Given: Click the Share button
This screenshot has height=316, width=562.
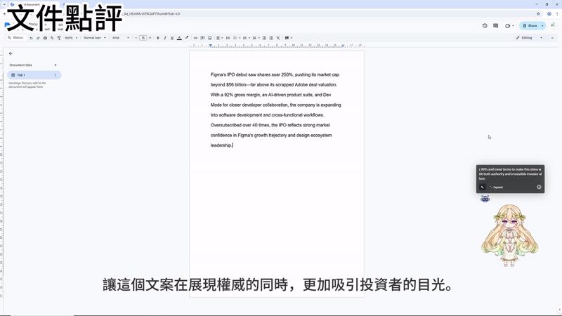Looking at the screenshot, I should [530, 26].
